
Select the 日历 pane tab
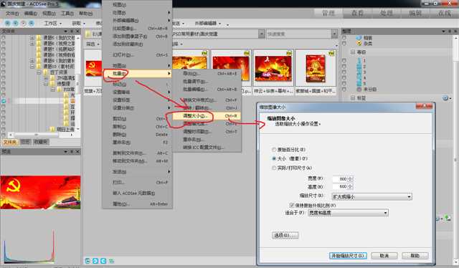(x=26, y=142)
